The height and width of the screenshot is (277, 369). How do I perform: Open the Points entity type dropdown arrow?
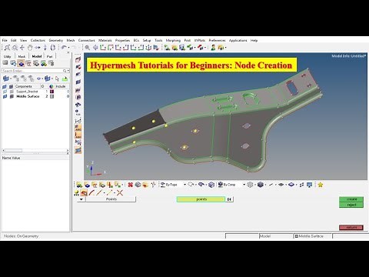(x=81, y=199)
